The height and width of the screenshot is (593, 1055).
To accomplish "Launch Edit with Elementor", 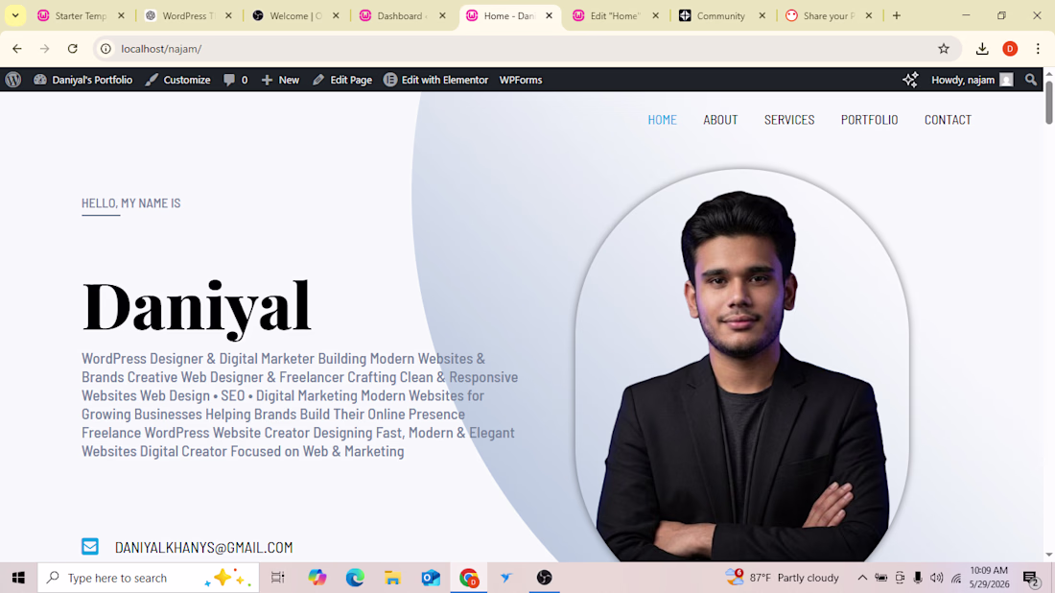I will pos(435,80).
